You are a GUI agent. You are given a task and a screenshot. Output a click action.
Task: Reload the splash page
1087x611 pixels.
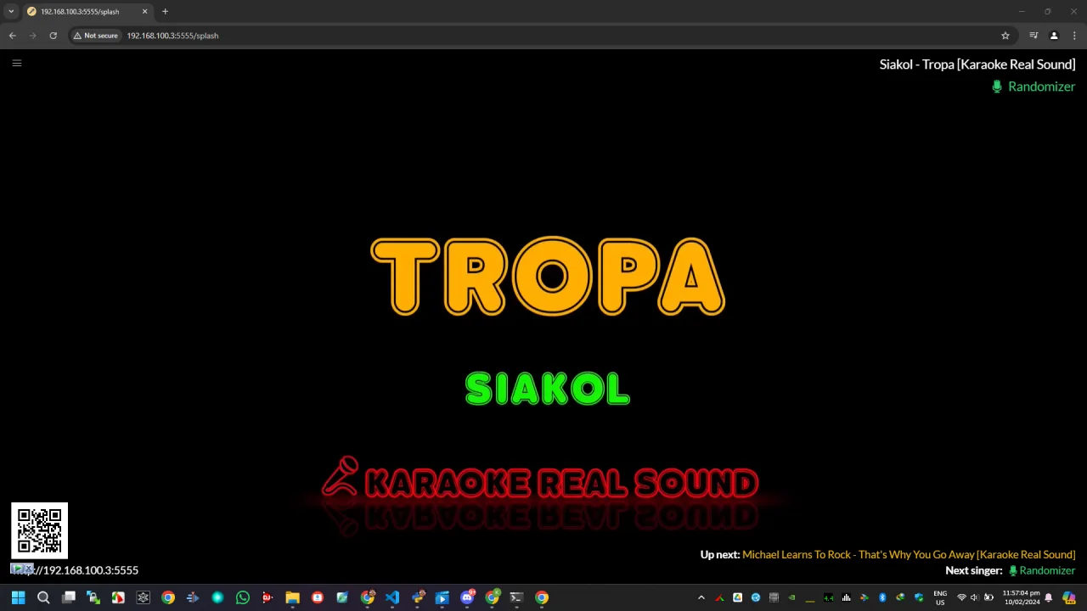pyautogui.click(x=53, y=36)
